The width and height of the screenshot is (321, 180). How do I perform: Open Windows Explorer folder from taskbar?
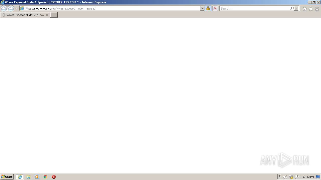[x=28, y=177]
